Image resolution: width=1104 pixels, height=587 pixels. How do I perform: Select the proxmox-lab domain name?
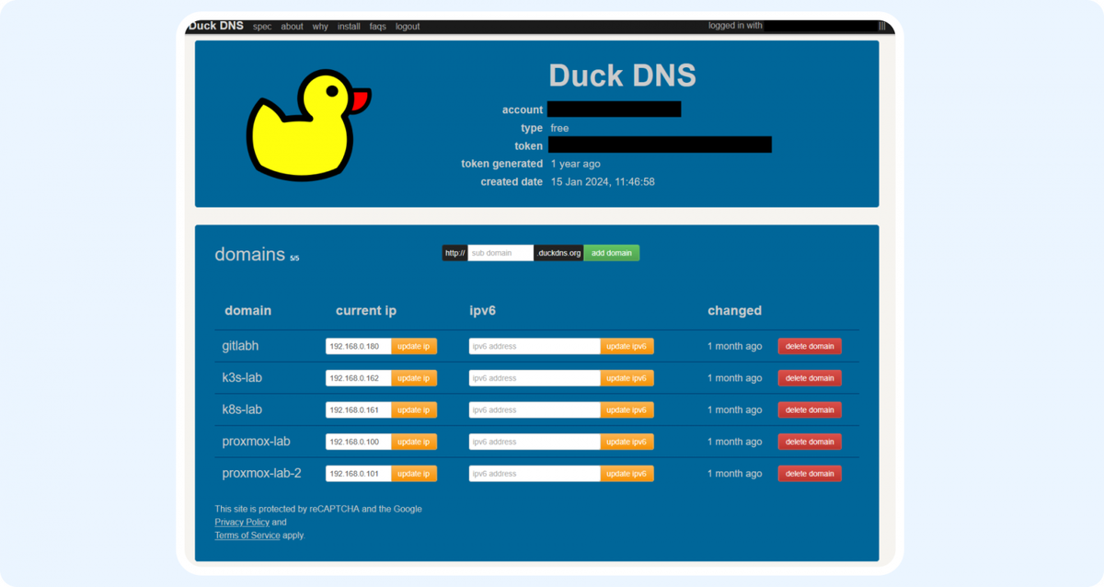256,442
